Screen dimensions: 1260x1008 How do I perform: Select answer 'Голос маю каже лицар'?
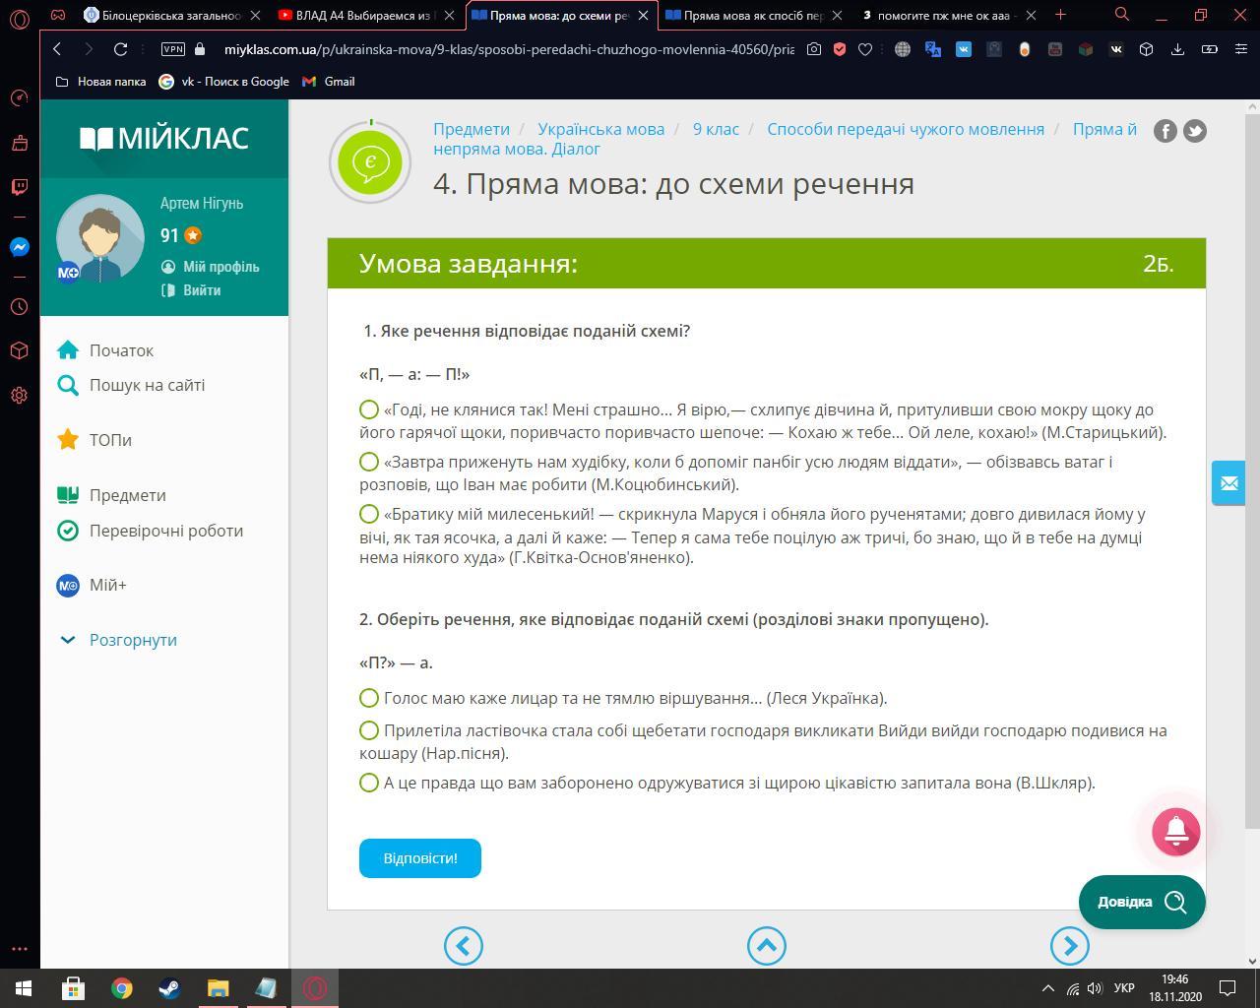369,698
